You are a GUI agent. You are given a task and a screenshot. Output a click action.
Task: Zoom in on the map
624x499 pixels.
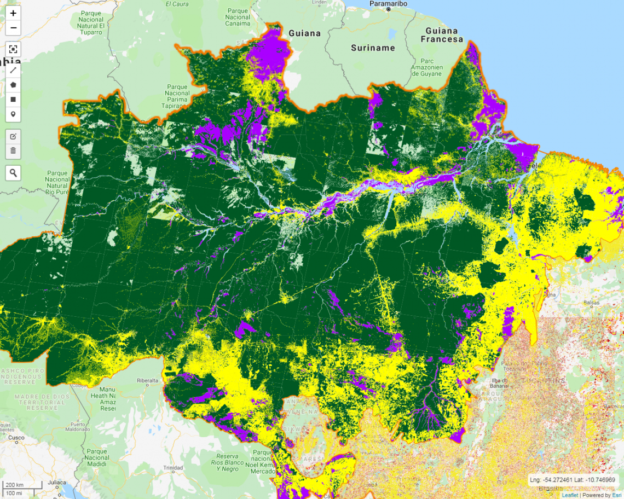[x=13, y=13]
